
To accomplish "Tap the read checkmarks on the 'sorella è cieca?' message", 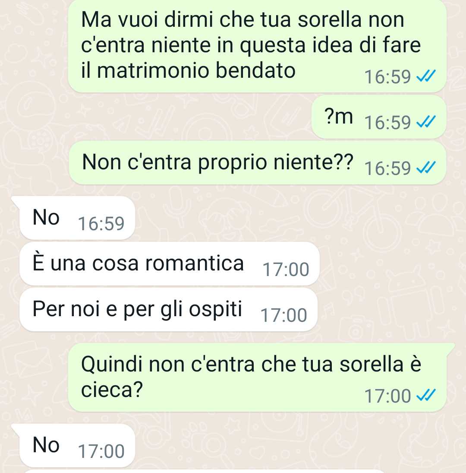I will tap(425, 395).
